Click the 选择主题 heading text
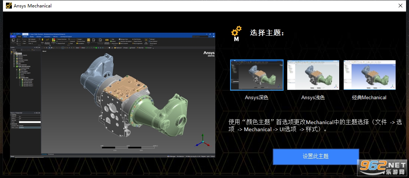This screenshot has height=178, width=409. click(x=267, y=33)
